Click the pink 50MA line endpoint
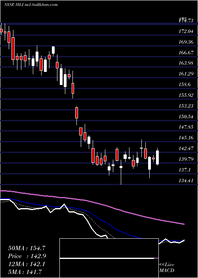The height and width of the screenshot is (278, 198). coord(184,224)
